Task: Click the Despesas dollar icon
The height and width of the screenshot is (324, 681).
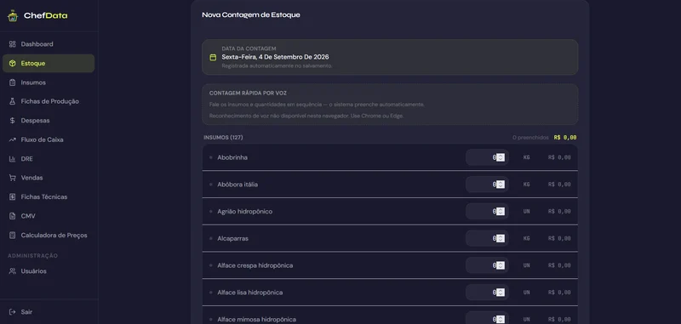Action: click(x=12, y=121)
